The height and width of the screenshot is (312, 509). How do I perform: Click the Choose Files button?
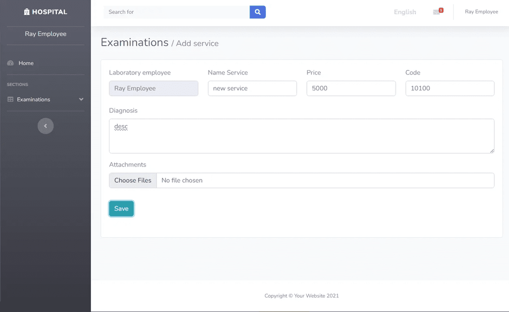(x=133, y=180)
